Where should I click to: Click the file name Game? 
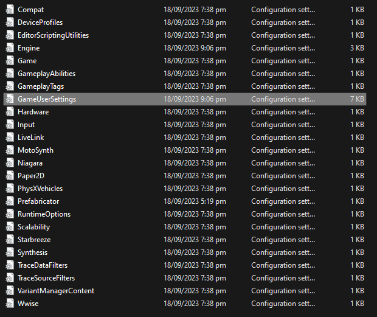click(x=27, y=61)
